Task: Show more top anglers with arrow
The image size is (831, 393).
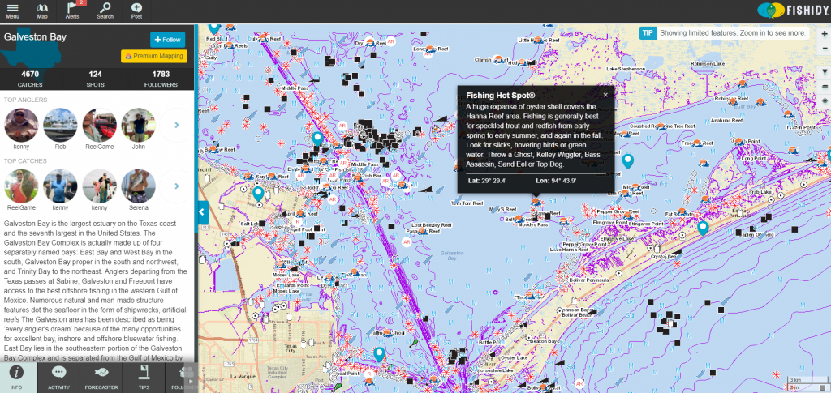Action: (177, 125)
